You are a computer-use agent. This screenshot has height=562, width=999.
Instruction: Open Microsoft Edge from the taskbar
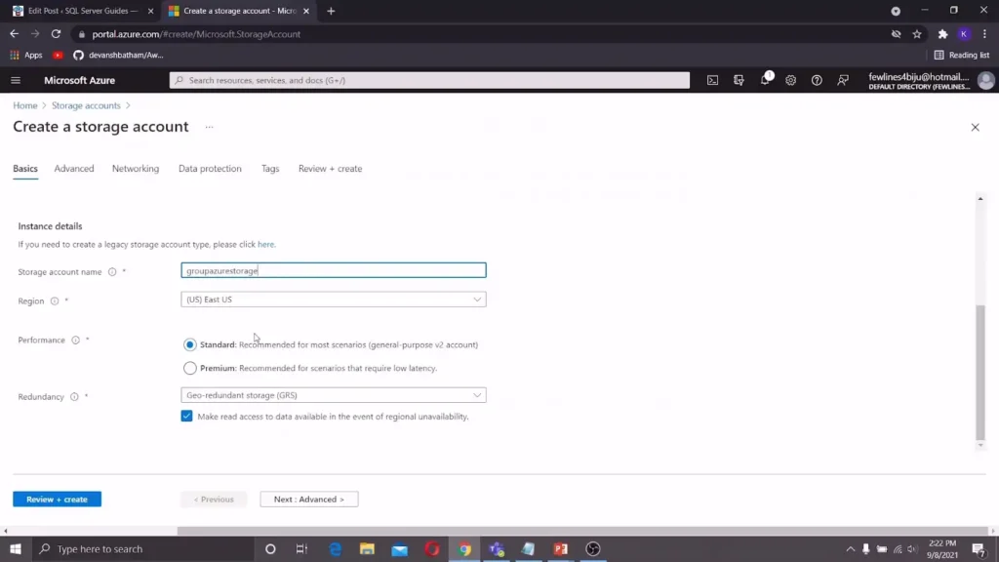336,548
